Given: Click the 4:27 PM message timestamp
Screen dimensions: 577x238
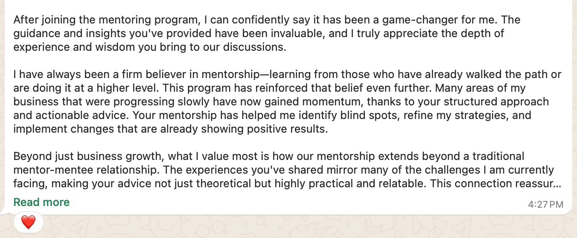Looking at the screenshot, I should pyautogui.click(x=545, y=204).
